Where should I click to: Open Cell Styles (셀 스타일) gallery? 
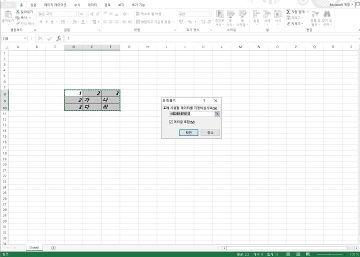point(242,18)
